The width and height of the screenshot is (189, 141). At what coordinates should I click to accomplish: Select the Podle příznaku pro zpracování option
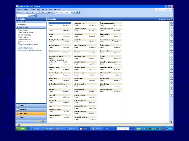tap(28, 44)
